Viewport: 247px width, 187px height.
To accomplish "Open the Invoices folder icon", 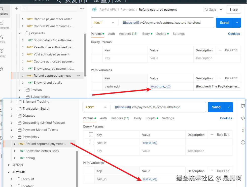I will pyautogui.click(x=27, y=90).
